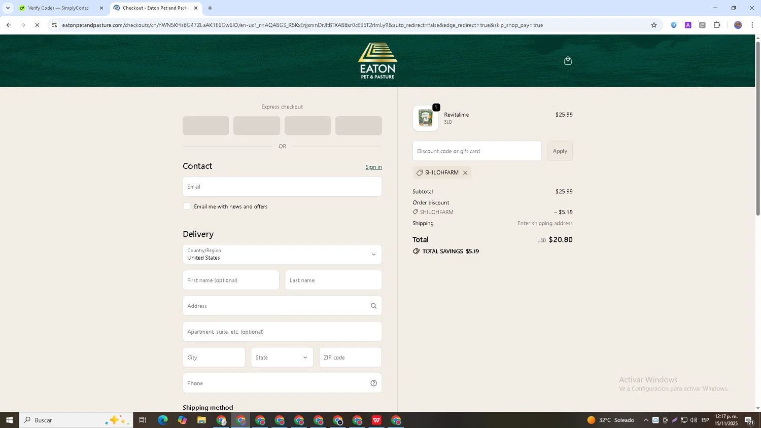The width and height of the screenshot is (761, 428).
Task: Click the Buscar taskbar search box
Action: (76, 420)
